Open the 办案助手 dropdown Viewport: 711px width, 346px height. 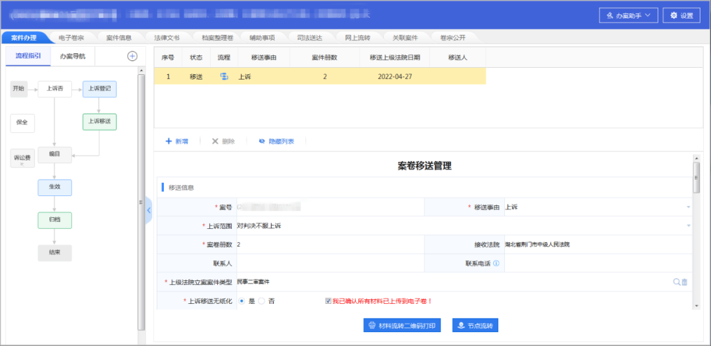click(x=628, y=15)
